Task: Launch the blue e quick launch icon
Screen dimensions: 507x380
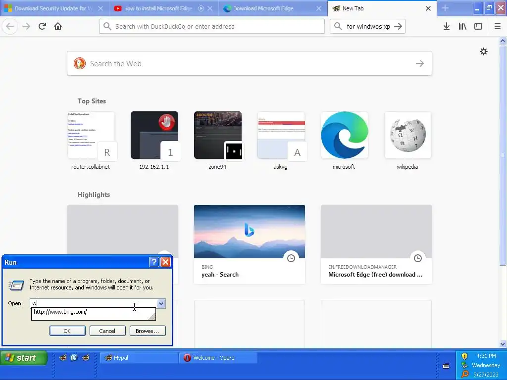Action: point(74,357)
